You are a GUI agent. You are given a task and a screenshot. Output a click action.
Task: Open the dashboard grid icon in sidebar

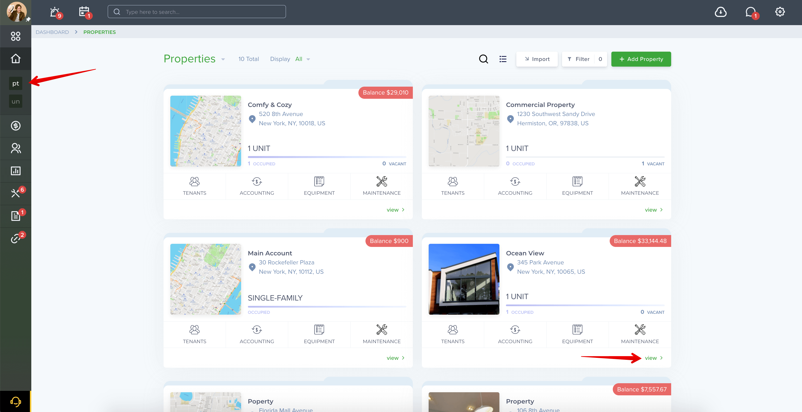(16, 36)
